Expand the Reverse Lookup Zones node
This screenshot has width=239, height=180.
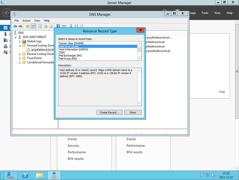click(x=20, y=54)
